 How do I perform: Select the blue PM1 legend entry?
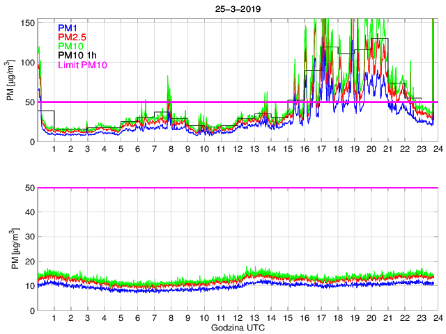coord(68,28)
